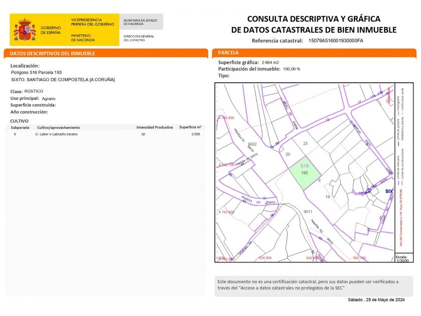Click the "9011" road label on the map
Viewport: 421px width, 316px height.
308,212
